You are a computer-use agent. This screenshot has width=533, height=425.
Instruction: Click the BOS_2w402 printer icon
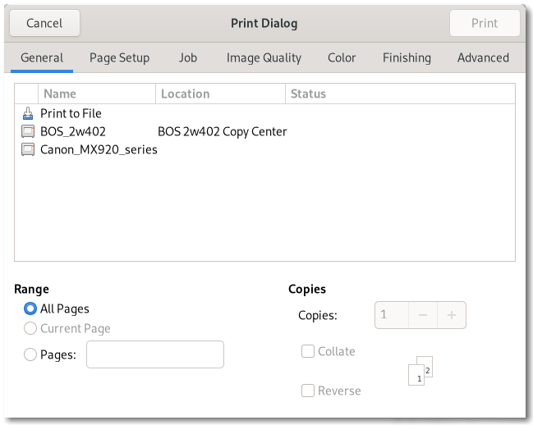coord(28,131)
